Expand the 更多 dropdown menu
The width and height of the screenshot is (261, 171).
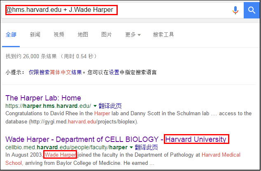(x=133, y=34)
